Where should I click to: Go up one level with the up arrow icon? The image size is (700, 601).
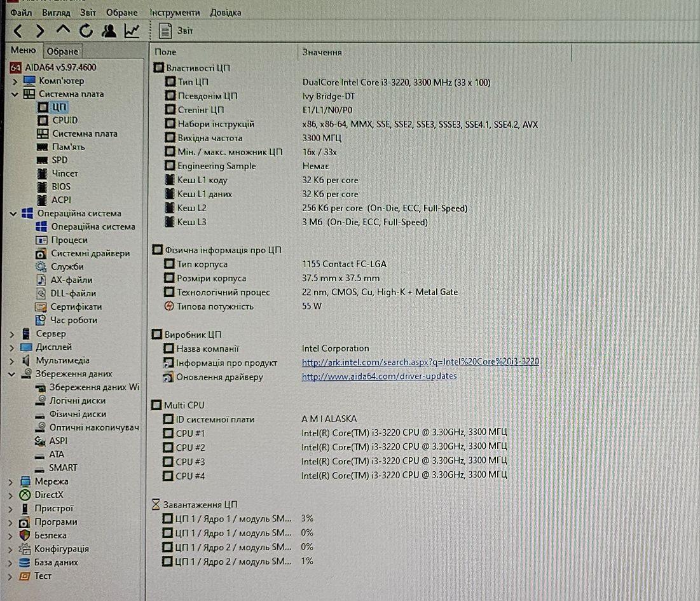pos(63,30)
